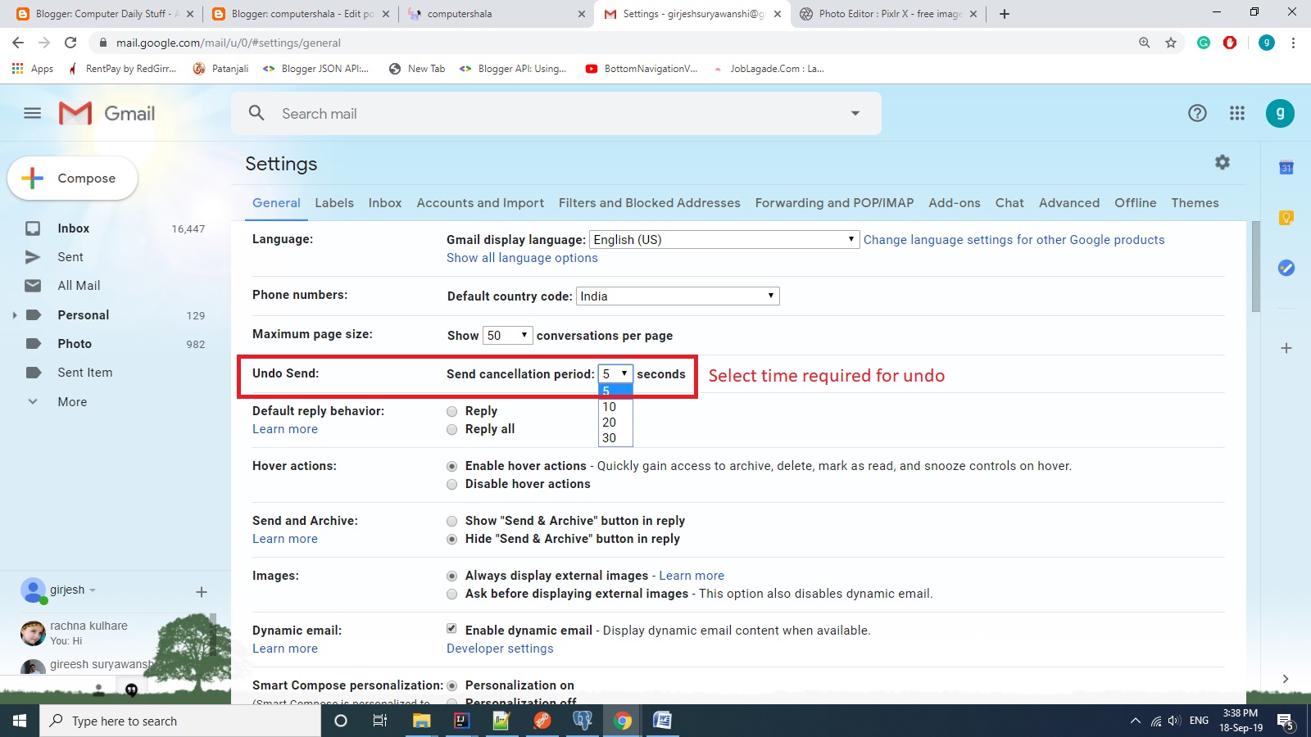The image size is (1311, 737).
Task: Click the settings page scrollbar
Action: point(1255,266)
